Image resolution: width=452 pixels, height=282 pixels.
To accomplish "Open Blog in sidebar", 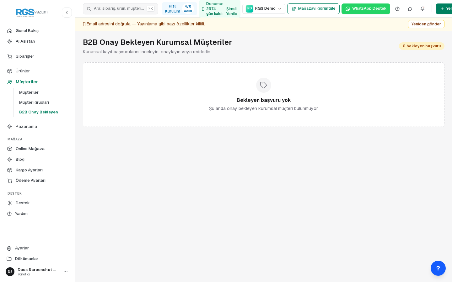I will coord(38,159).
